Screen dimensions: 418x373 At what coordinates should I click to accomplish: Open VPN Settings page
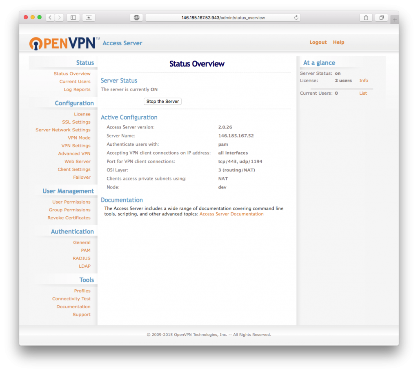coord(76,146)
